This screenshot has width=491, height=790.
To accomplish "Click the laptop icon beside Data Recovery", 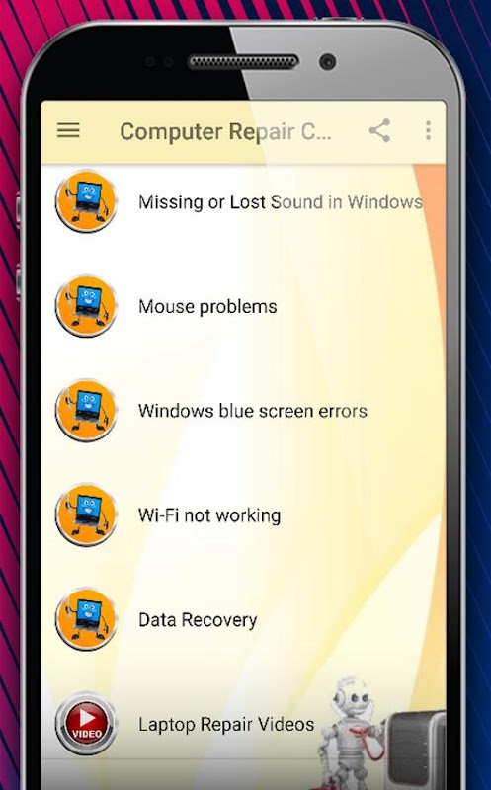I will pyautogui.click(x=86, y=619).
